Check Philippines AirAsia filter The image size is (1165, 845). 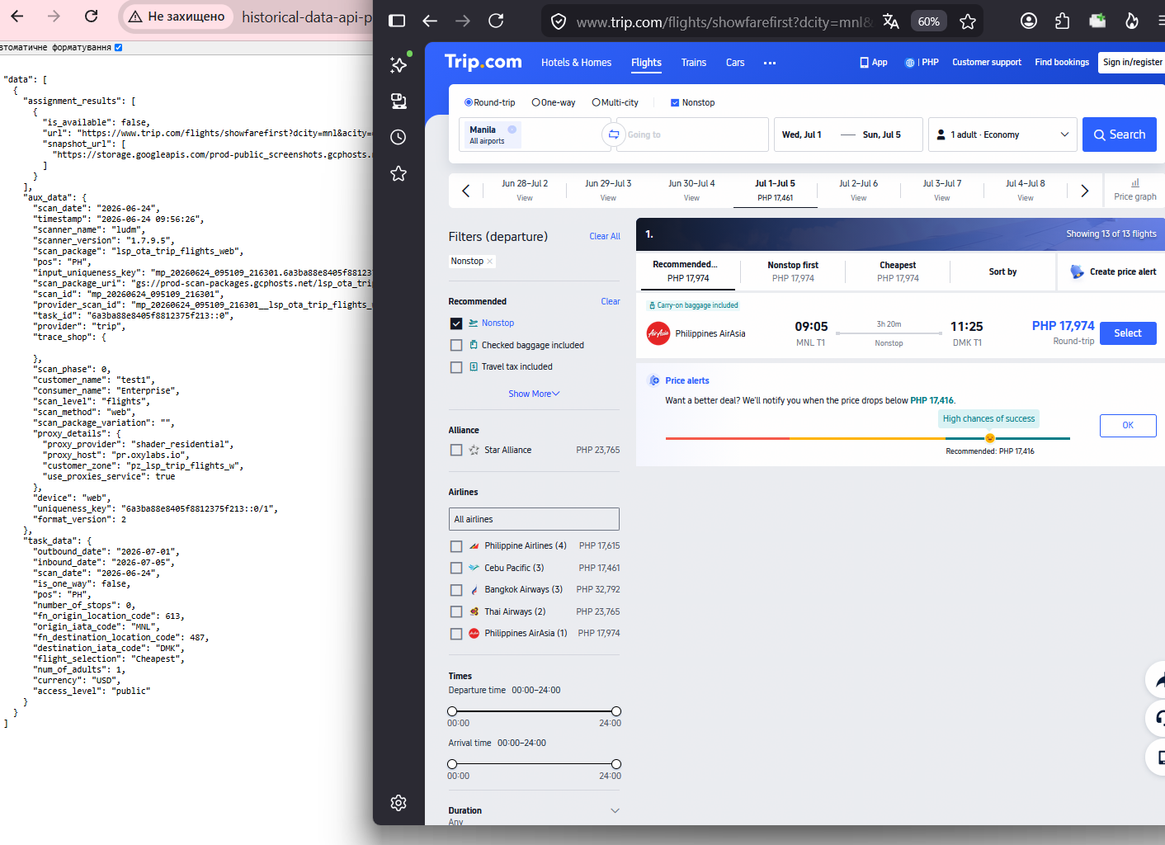click(x=456, y=634)
